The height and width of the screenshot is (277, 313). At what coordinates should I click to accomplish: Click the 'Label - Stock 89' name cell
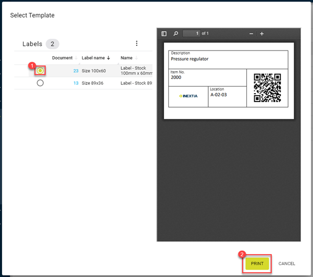click(136, 83)
